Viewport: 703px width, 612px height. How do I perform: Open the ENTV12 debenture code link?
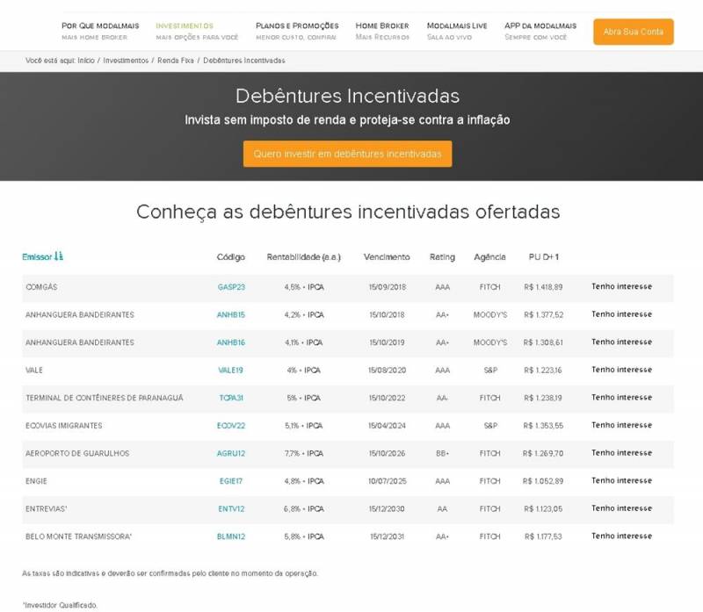tap(231, 509)
